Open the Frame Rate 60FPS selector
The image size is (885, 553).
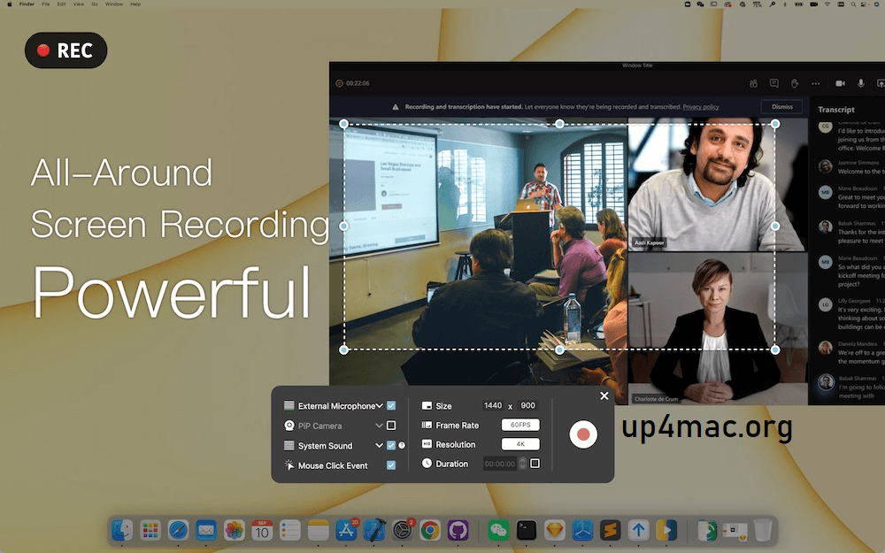coord(520,426)
